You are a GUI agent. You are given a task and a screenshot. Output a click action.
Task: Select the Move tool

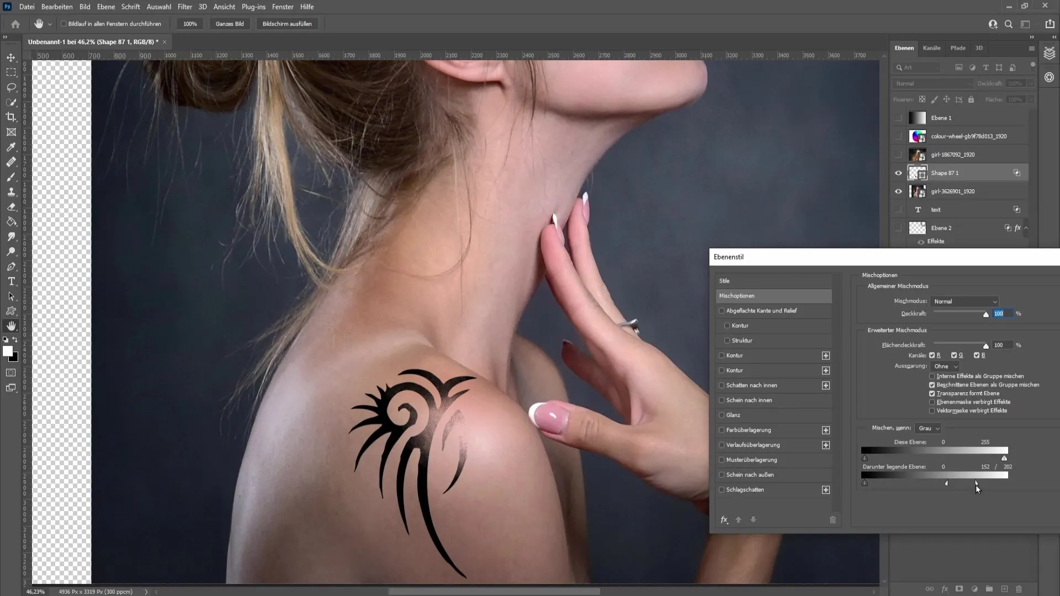[x=11, y=57]
